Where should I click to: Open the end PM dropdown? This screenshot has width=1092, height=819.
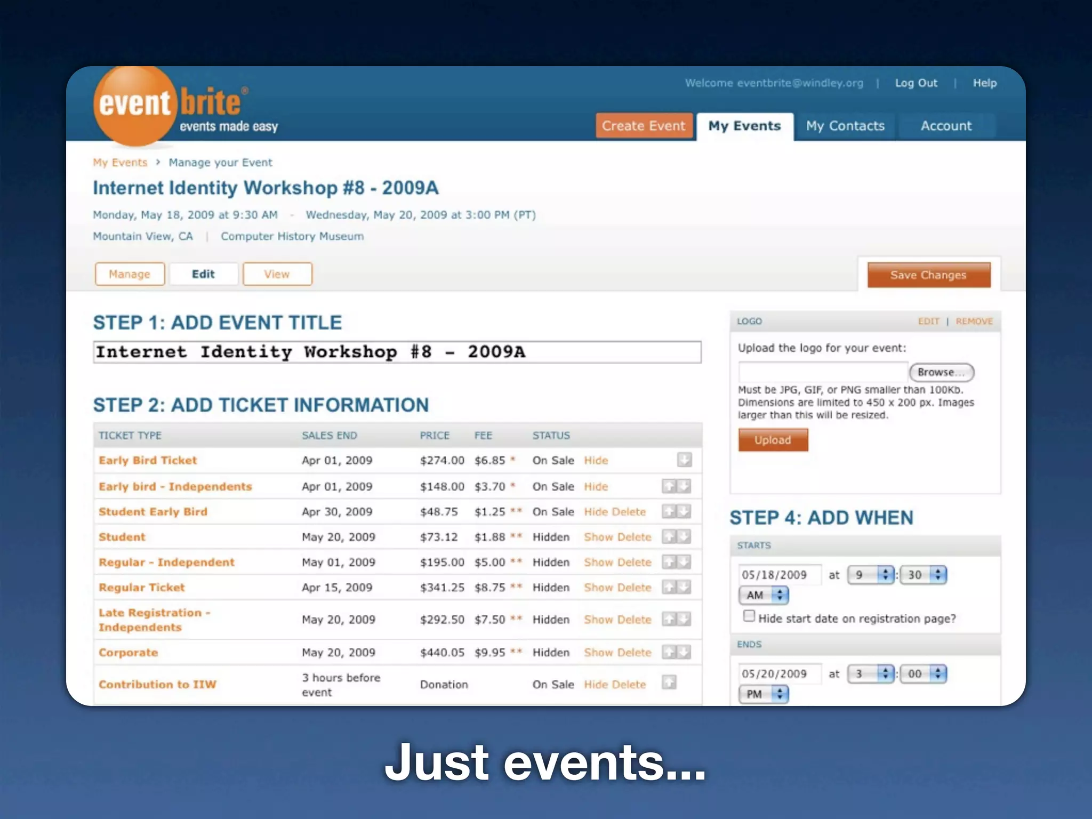[764, 694]
